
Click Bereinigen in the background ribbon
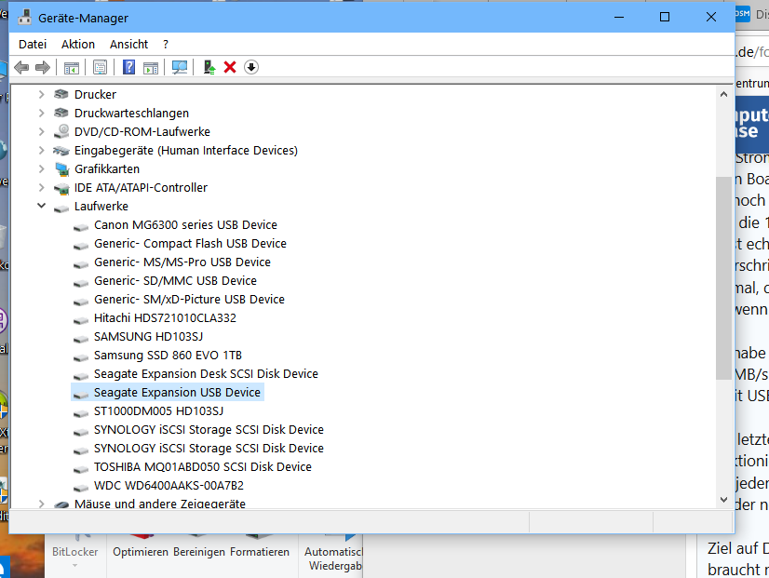[x=199, y=552]
